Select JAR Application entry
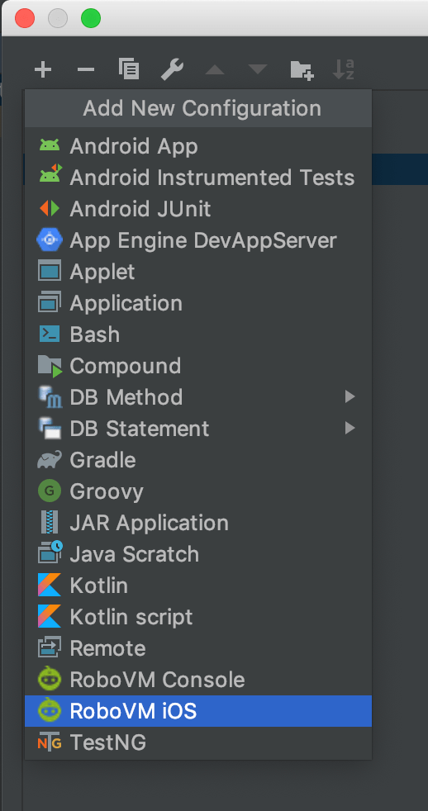The image size is (428, 811). click(x=198, y=523)
